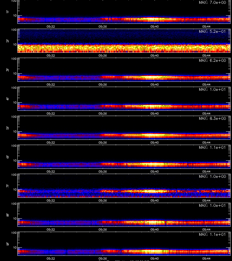Click the 05:40 time label under panel 9F
This screenshot has height=261, width=232.
[x=155, y=258]
